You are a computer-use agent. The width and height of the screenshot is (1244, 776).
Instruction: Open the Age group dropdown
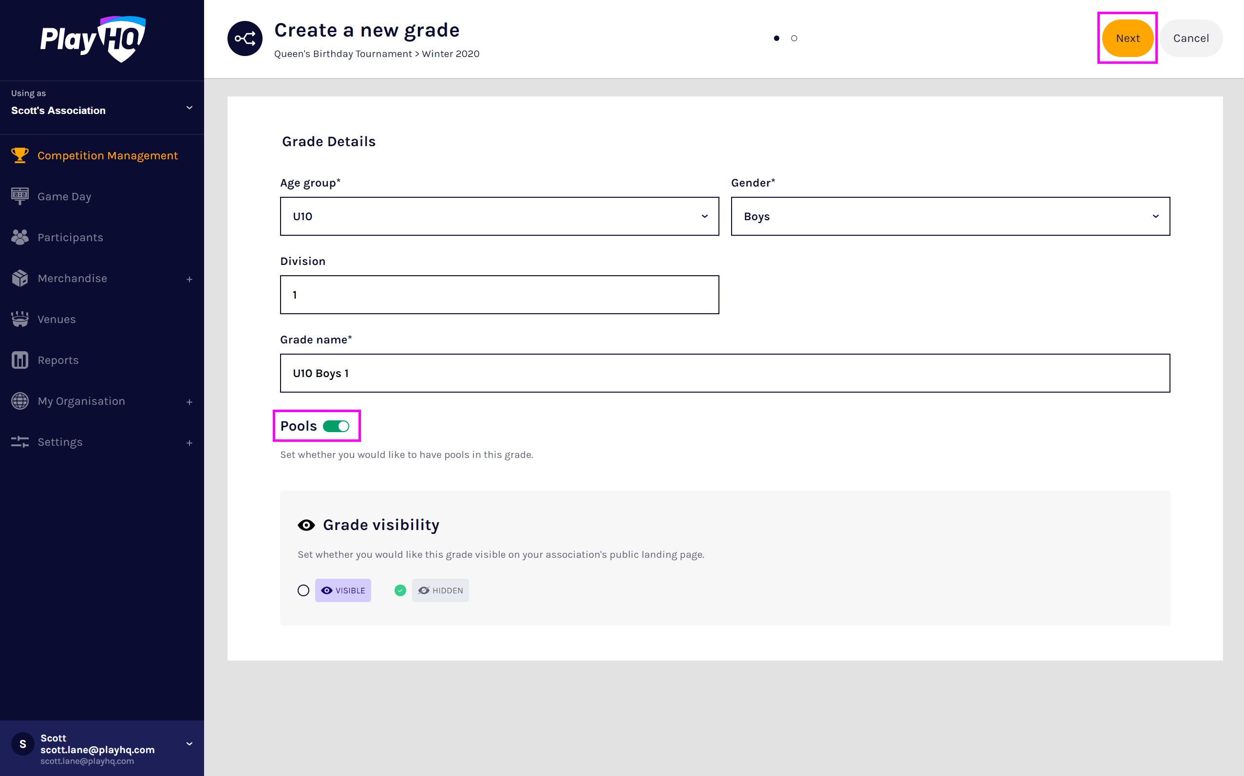[x=499, y=217]
